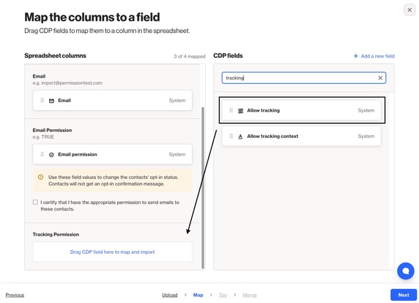Close the mapping dialog with X
The width and height of the screenshot is (419, 303).
pyautogui.click(x=409, y=10)
